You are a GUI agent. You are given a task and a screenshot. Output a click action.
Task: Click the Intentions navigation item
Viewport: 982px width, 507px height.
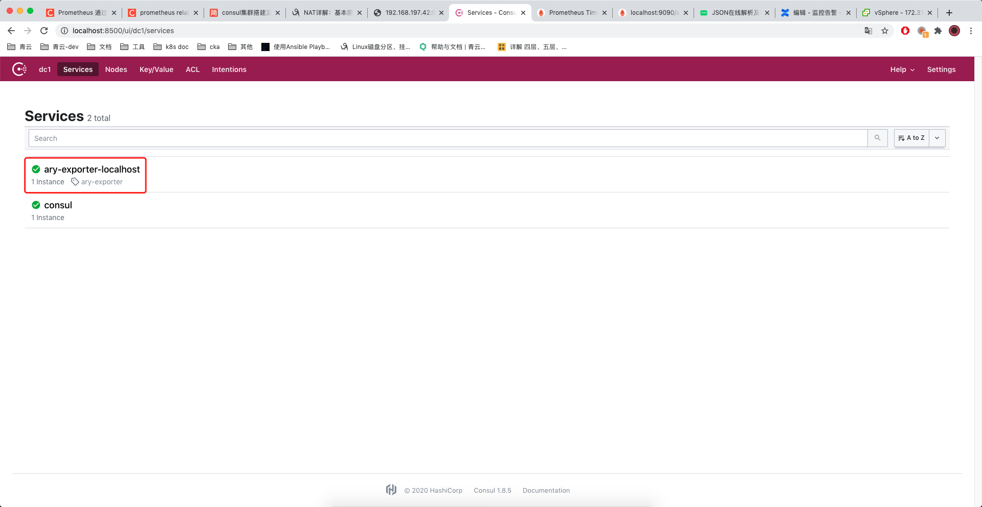[229, 69]
